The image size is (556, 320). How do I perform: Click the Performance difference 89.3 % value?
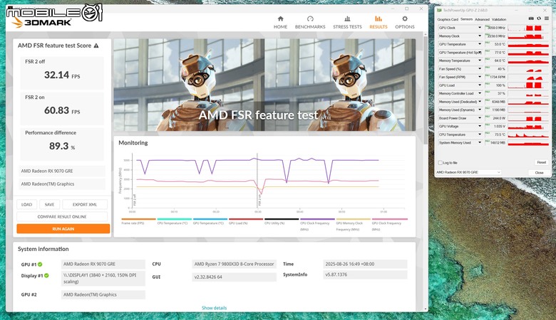pos(62,146)
